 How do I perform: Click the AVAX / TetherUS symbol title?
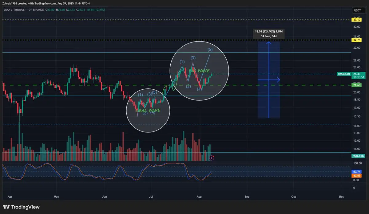(x=14, y=10)
